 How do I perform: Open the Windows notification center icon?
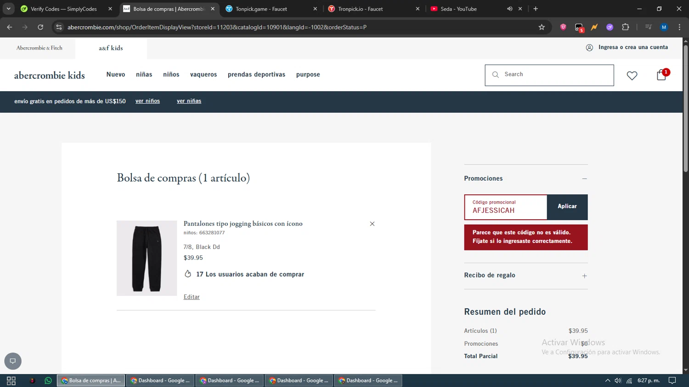pos(672,381)
